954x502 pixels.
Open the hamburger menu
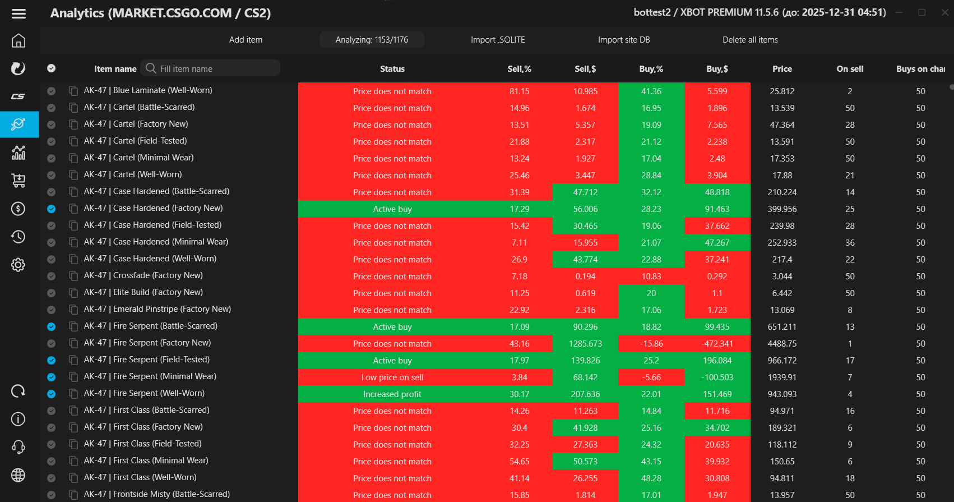[18, 13]
